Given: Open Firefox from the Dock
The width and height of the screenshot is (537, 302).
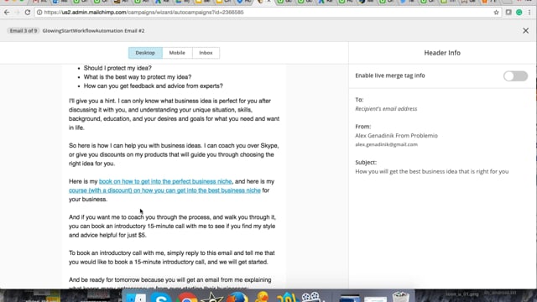Looking at the screenshot, I should (x=237, y=297).
